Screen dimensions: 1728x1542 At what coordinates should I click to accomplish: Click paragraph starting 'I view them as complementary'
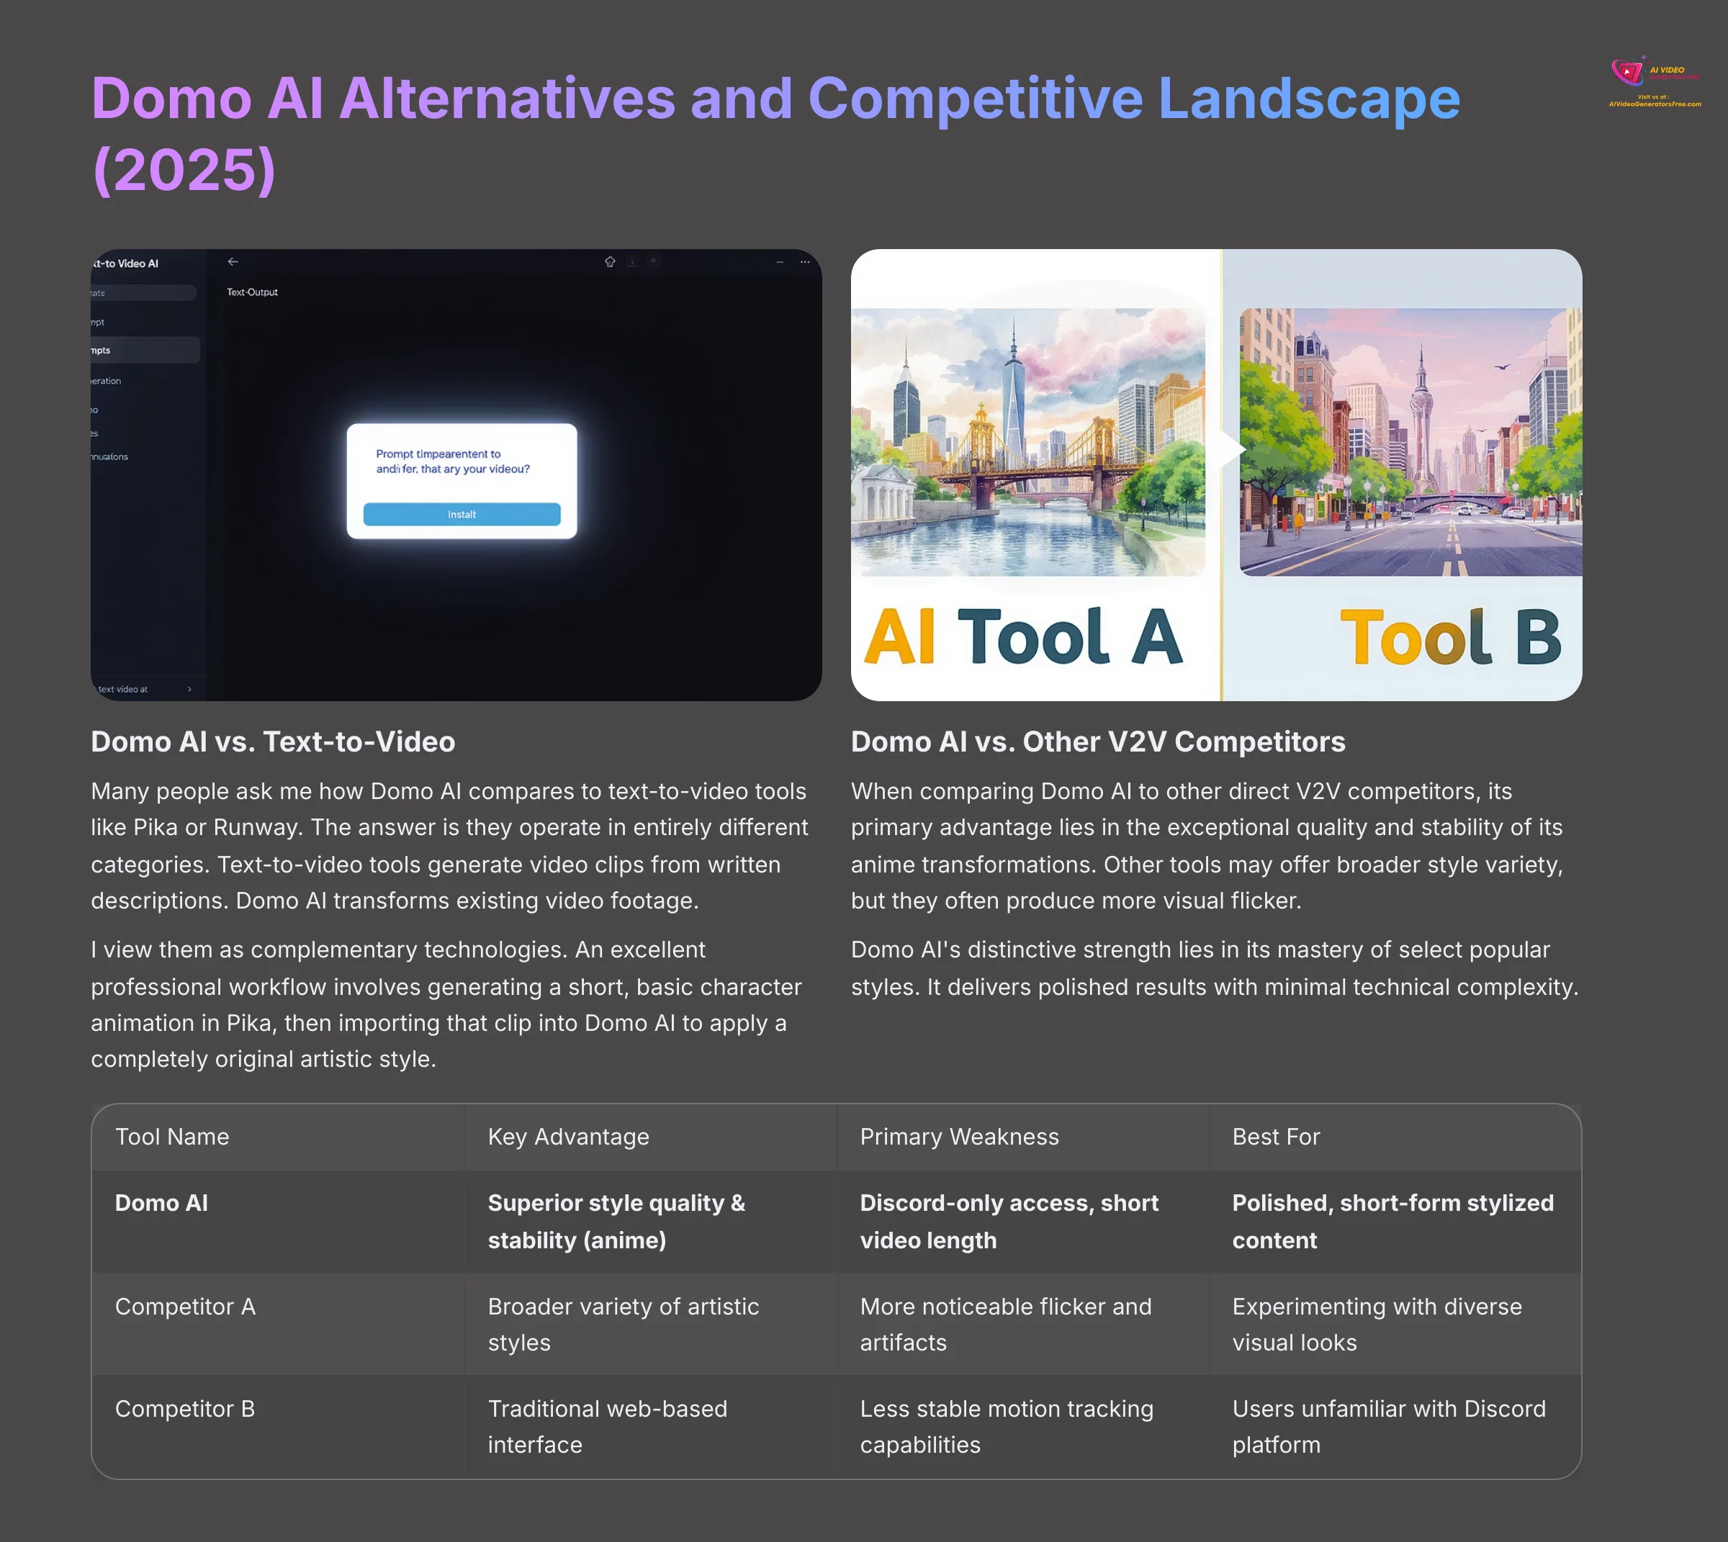pyautogui.click(x=446, y=1004)
